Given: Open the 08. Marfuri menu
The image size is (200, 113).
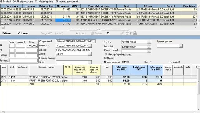Looking at the screenshot, I should [x=6, y=2].
